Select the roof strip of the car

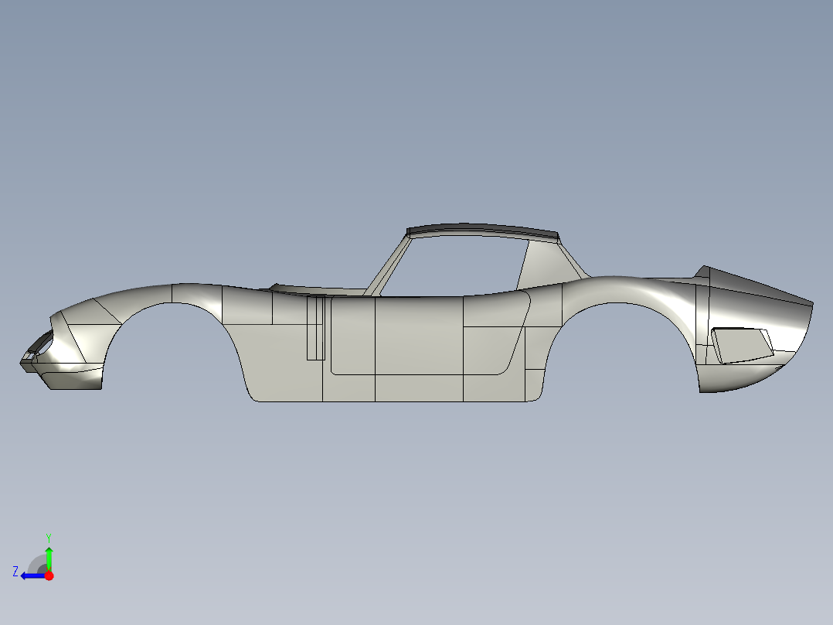482,231
